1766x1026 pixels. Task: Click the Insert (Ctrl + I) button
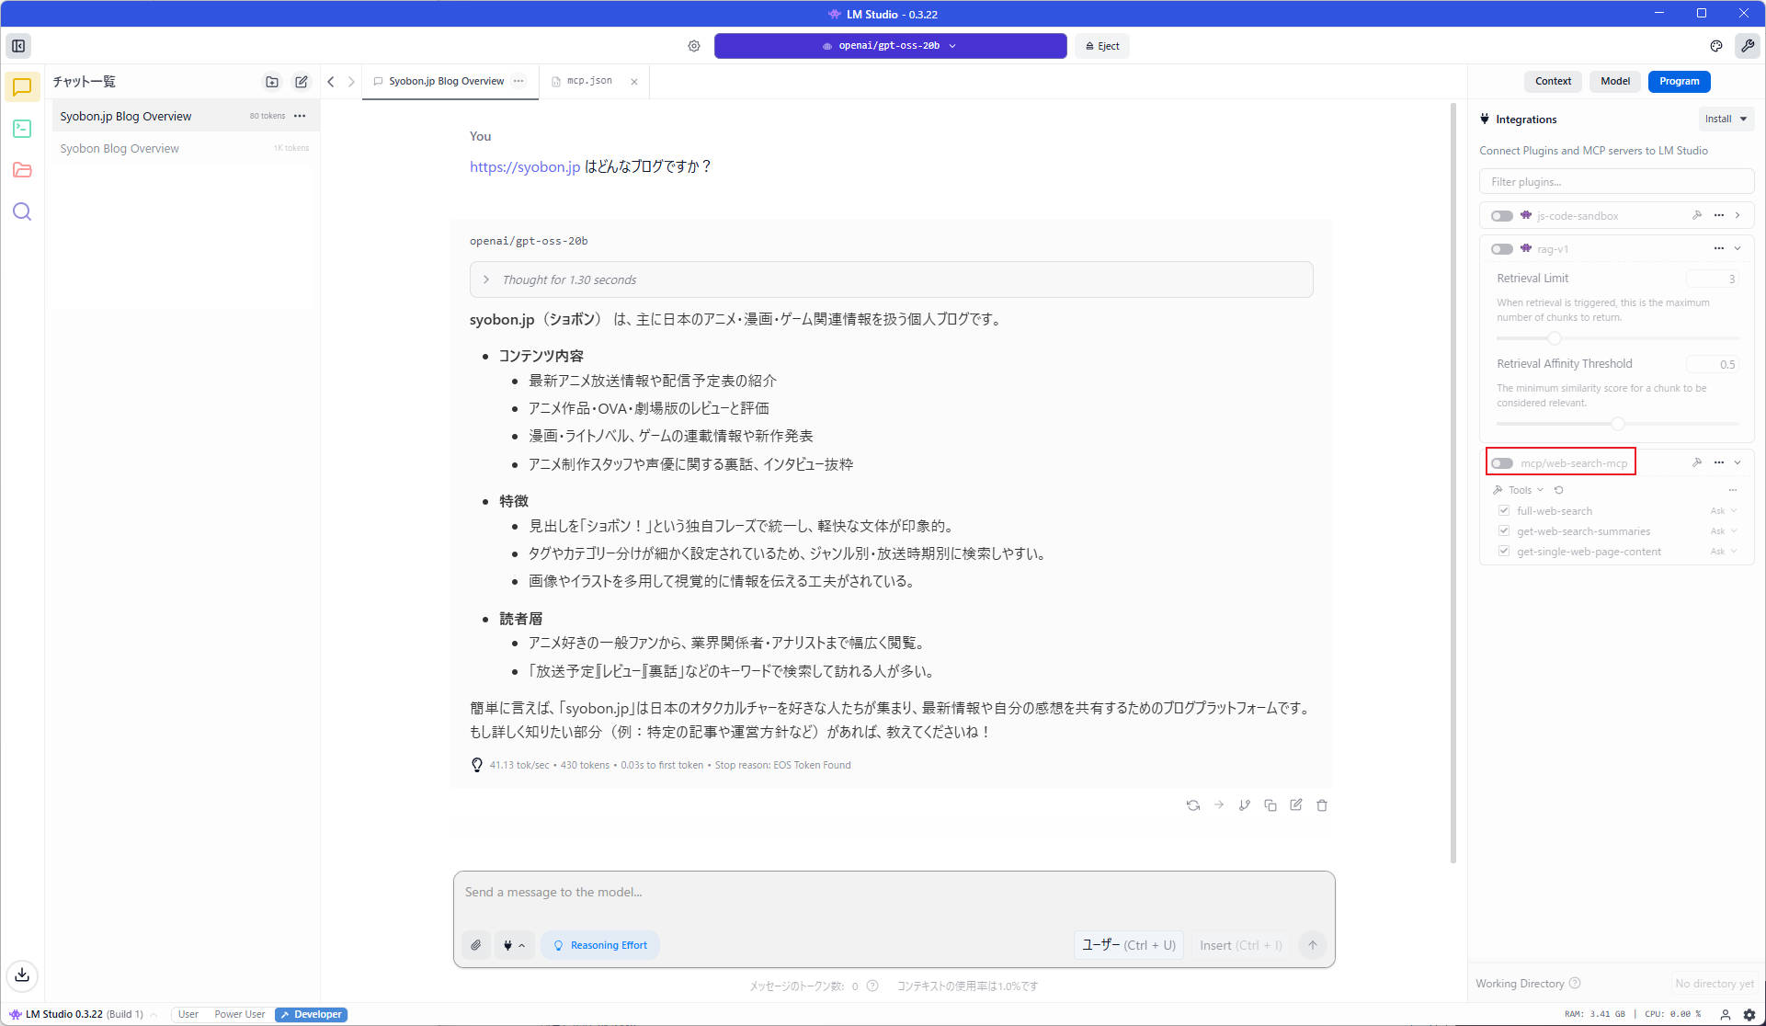[1241, 945]
